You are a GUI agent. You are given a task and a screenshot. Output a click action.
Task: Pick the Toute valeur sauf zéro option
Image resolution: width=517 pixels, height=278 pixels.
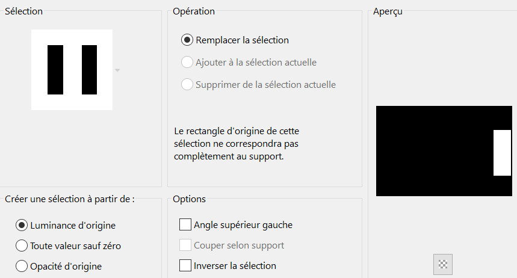click(x=22, y=246)
